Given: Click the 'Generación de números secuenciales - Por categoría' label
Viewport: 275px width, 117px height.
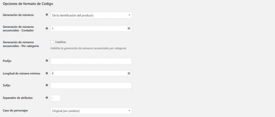Looking at the screenshot, I should click(20, 44).
